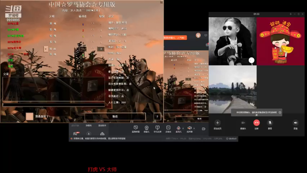The width and height of the screenshot is (307, 173).
Task: Click the download icon in stream toolbar
Action: click(x=89, y=134)
